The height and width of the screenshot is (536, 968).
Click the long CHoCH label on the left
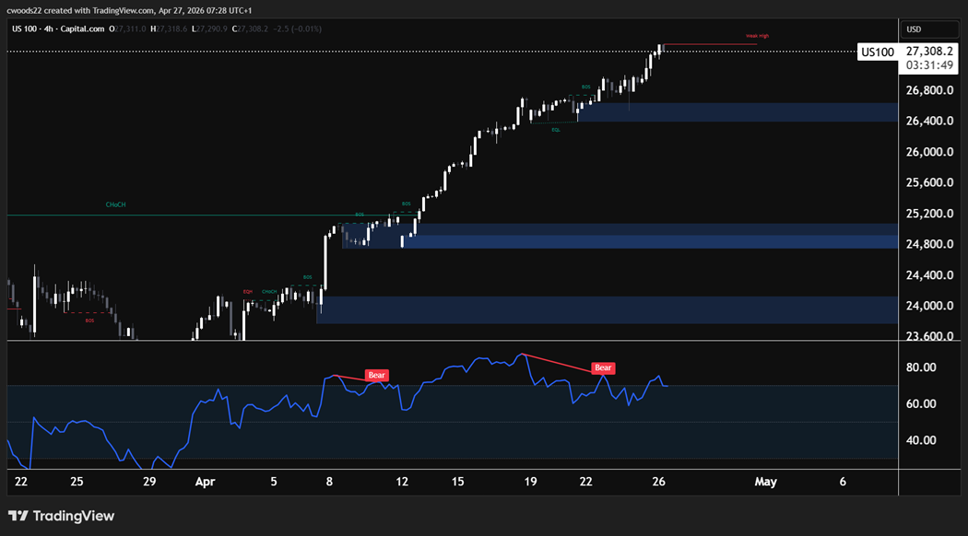[115, 204]
